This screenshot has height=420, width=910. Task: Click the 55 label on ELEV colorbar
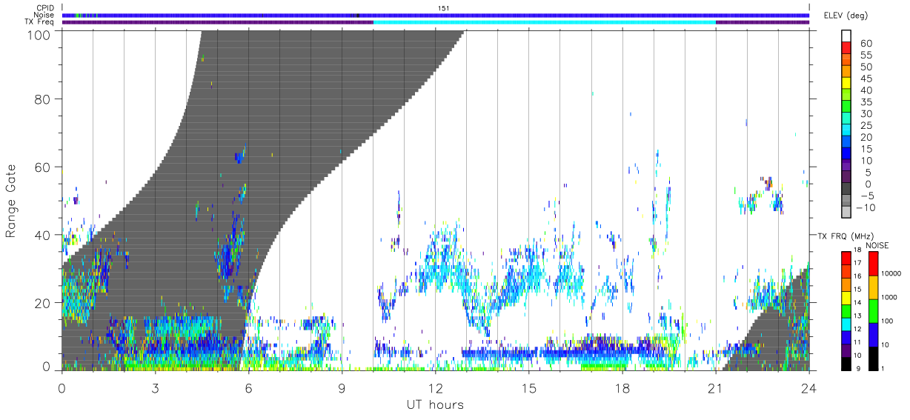pyautogui.click(x=866, y=55)
